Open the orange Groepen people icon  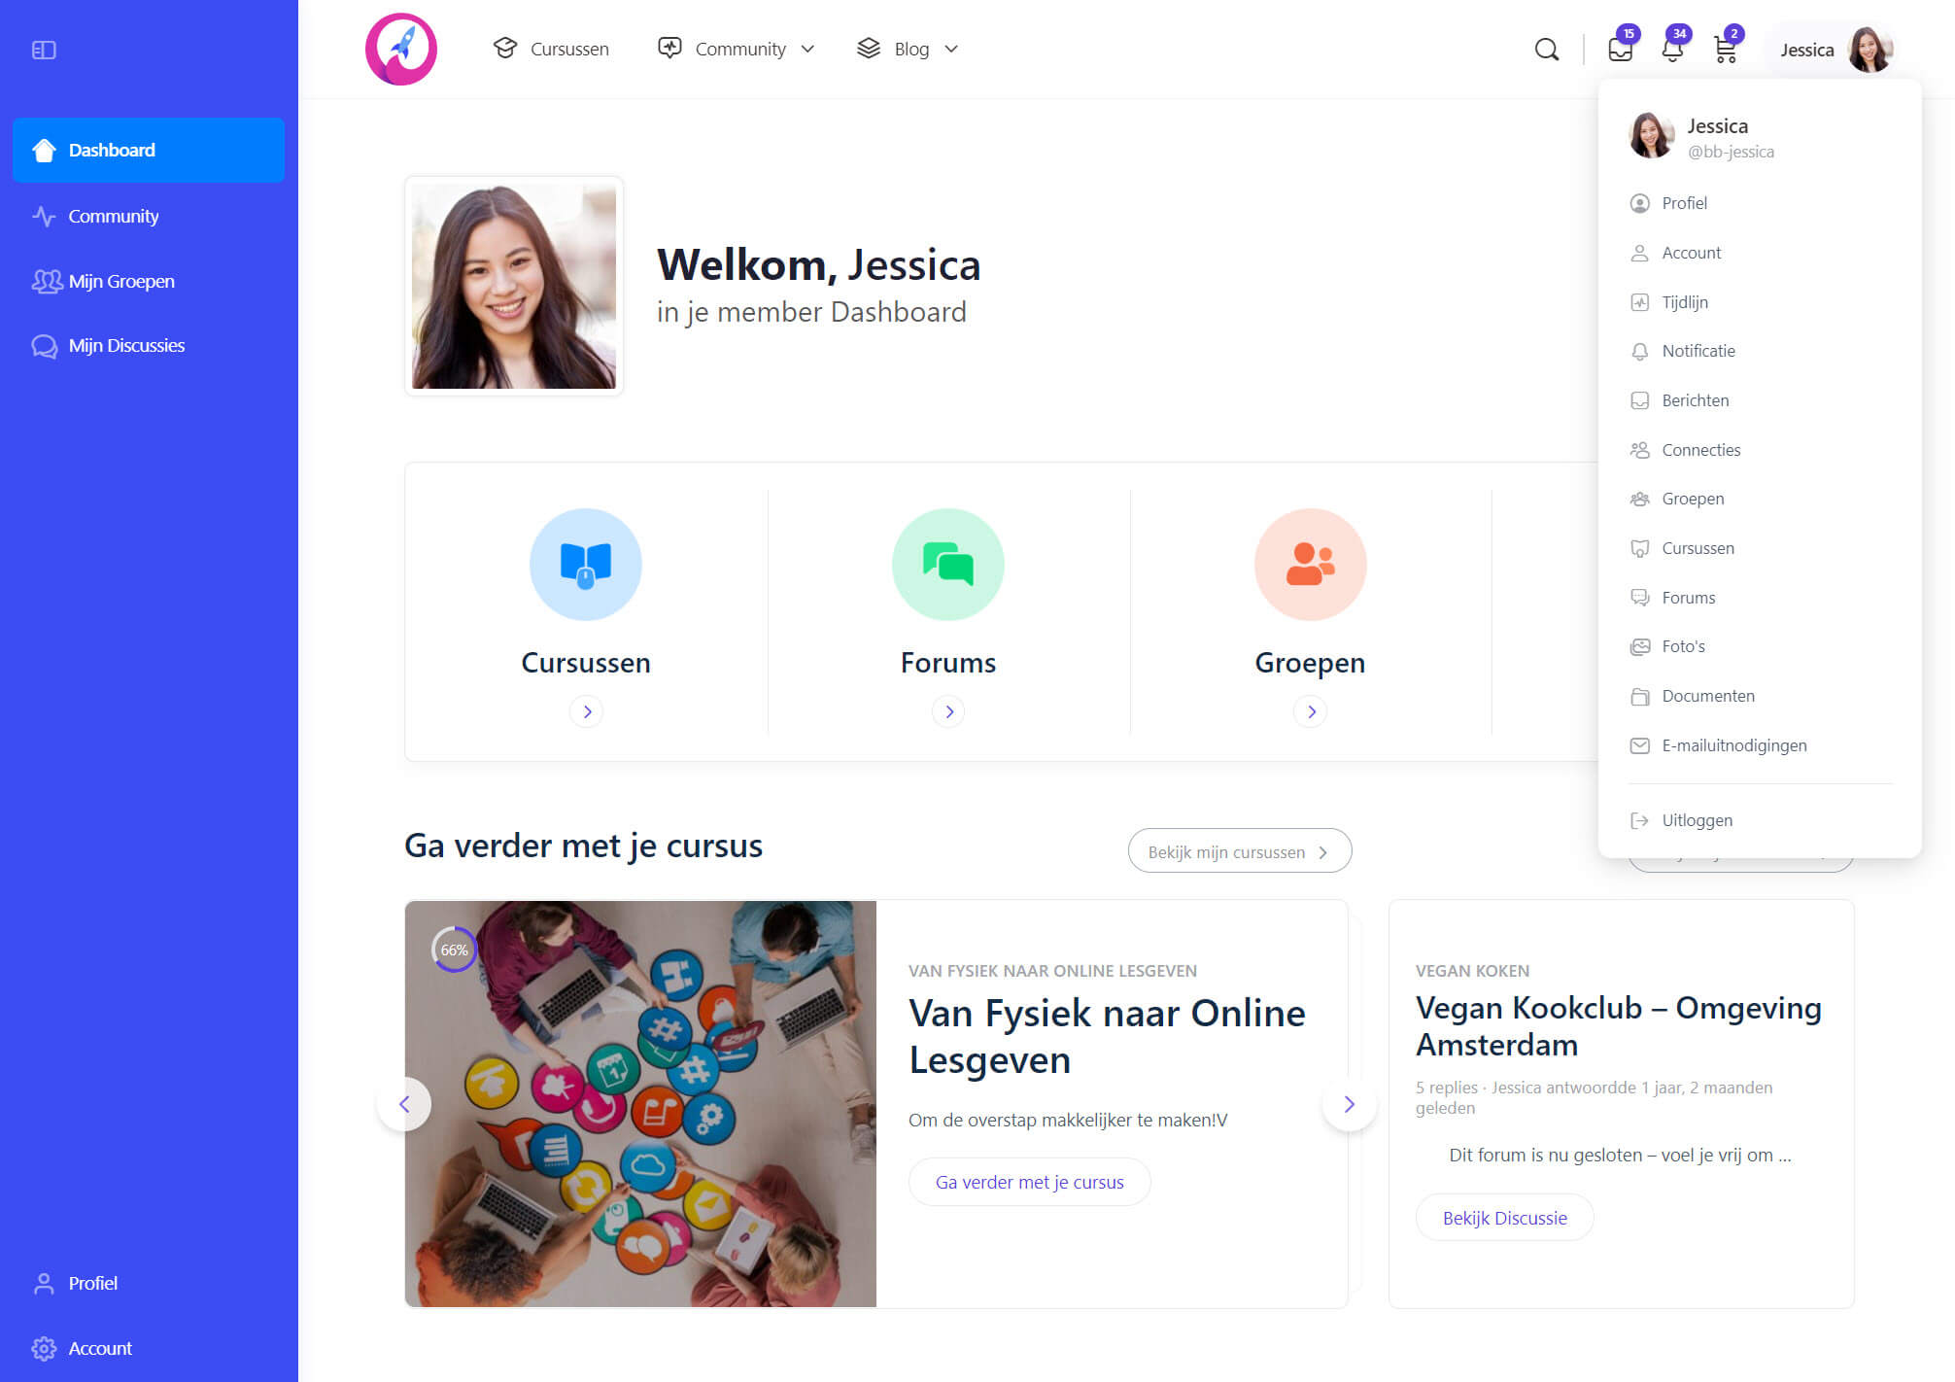(x=1310, y=564)
